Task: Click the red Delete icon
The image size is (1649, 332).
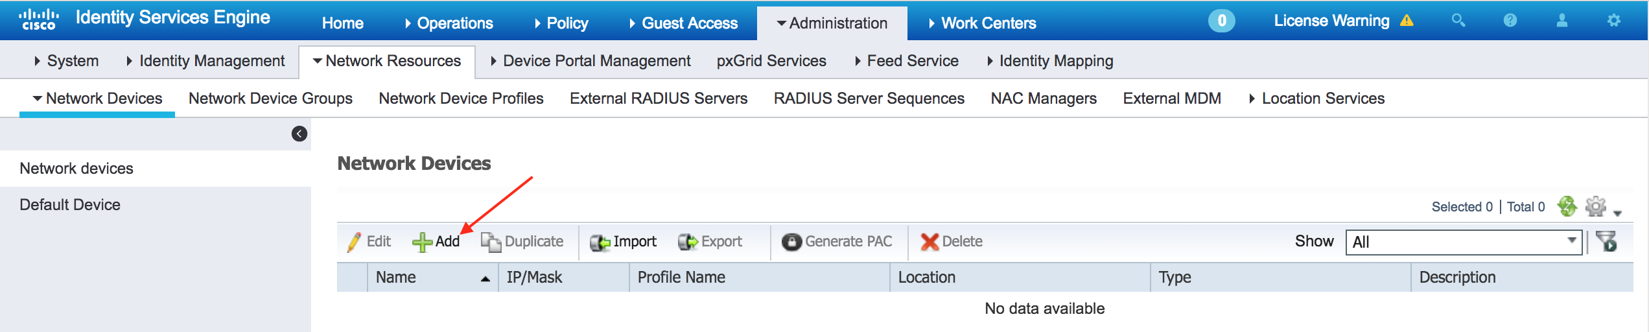Action: tap(930, 242)
